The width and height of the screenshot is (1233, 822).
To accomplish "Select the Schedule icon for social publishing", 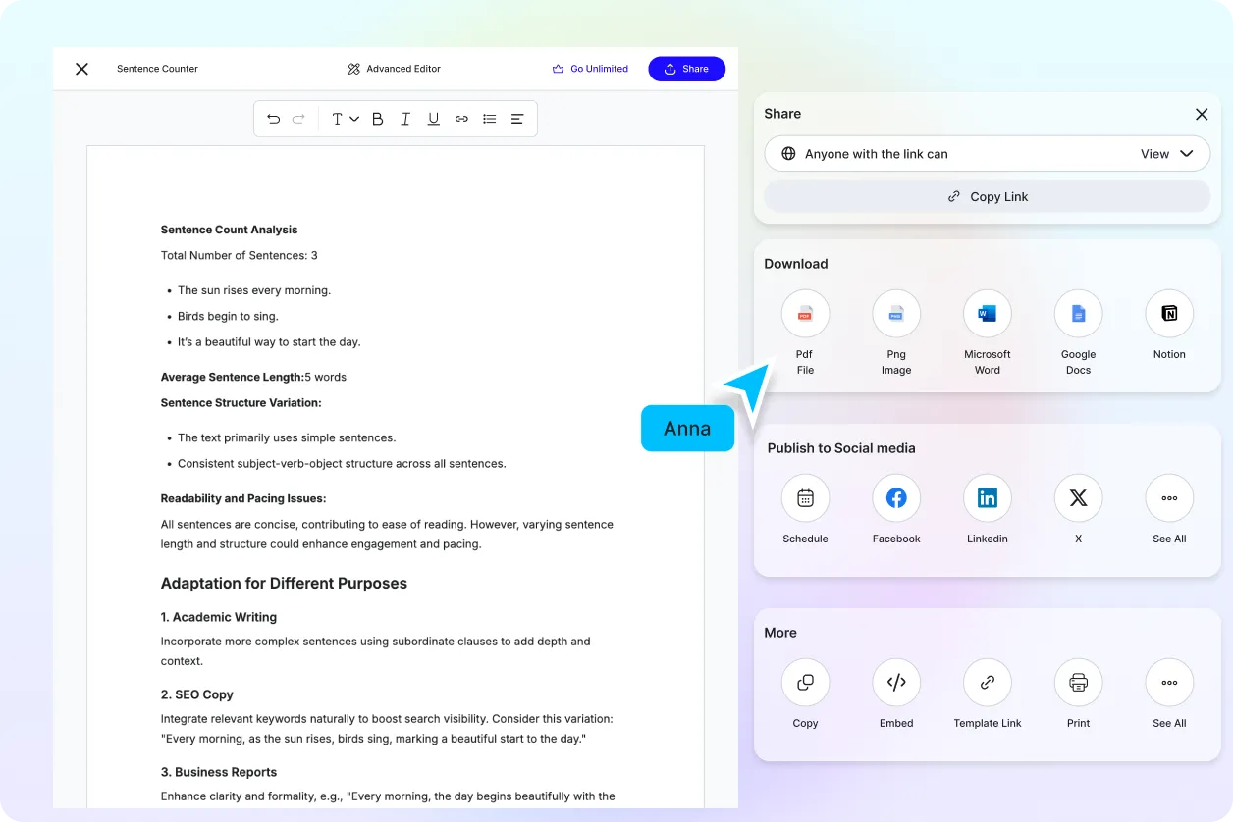I will tap(805, 497).
